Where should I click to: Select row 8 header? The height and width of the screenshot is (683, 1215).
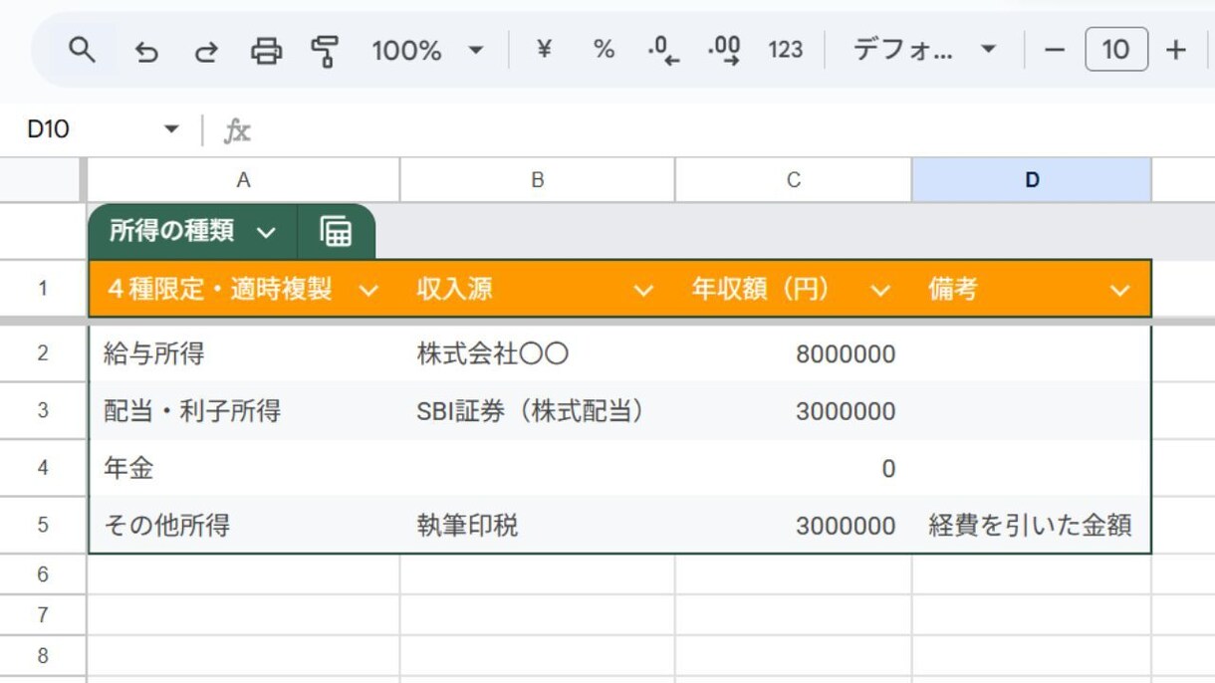pos(43,656)
